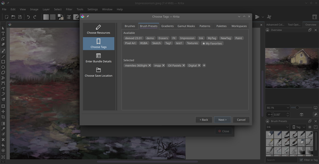The height and width of the screenshot is (164, 319).
Task: Pick the Rectangle shape tool
Action: pos(3,62)
